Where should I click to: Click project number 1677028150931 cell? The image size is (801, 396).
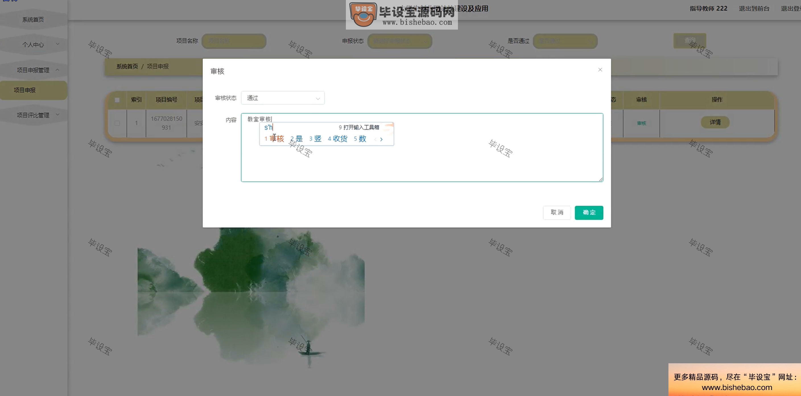[166, 123]
